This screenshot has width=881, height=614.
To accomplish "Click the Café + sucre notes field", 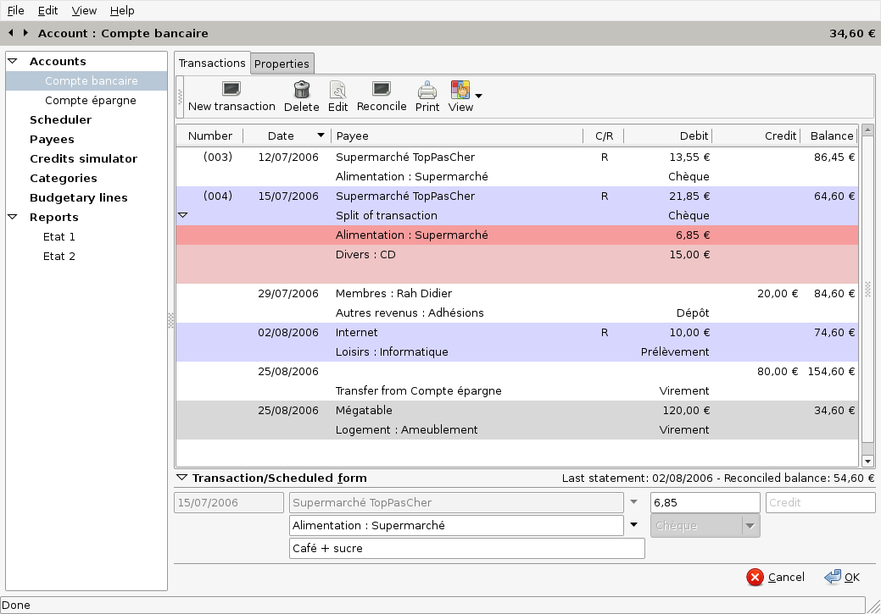I will 466,548.
